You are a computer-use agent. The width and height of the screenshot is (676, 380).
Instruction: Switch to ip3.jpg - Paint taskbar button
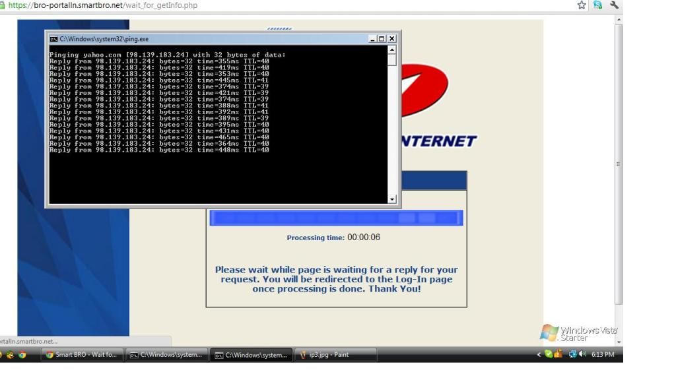tap(335, 355)
